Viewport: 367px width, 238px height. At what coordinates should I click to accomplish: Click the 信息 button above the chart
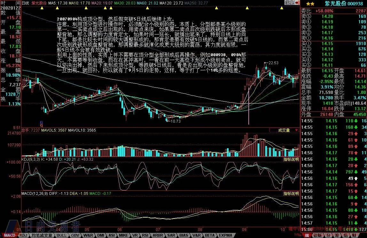289,3
